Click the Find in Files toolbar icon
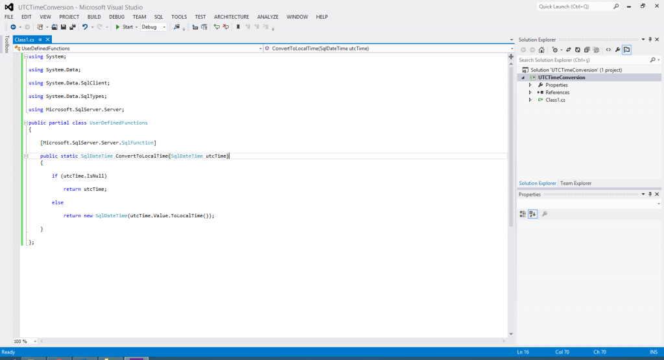Image resolution: width=664 pixels, height=360 pixels. pos(176,27)
